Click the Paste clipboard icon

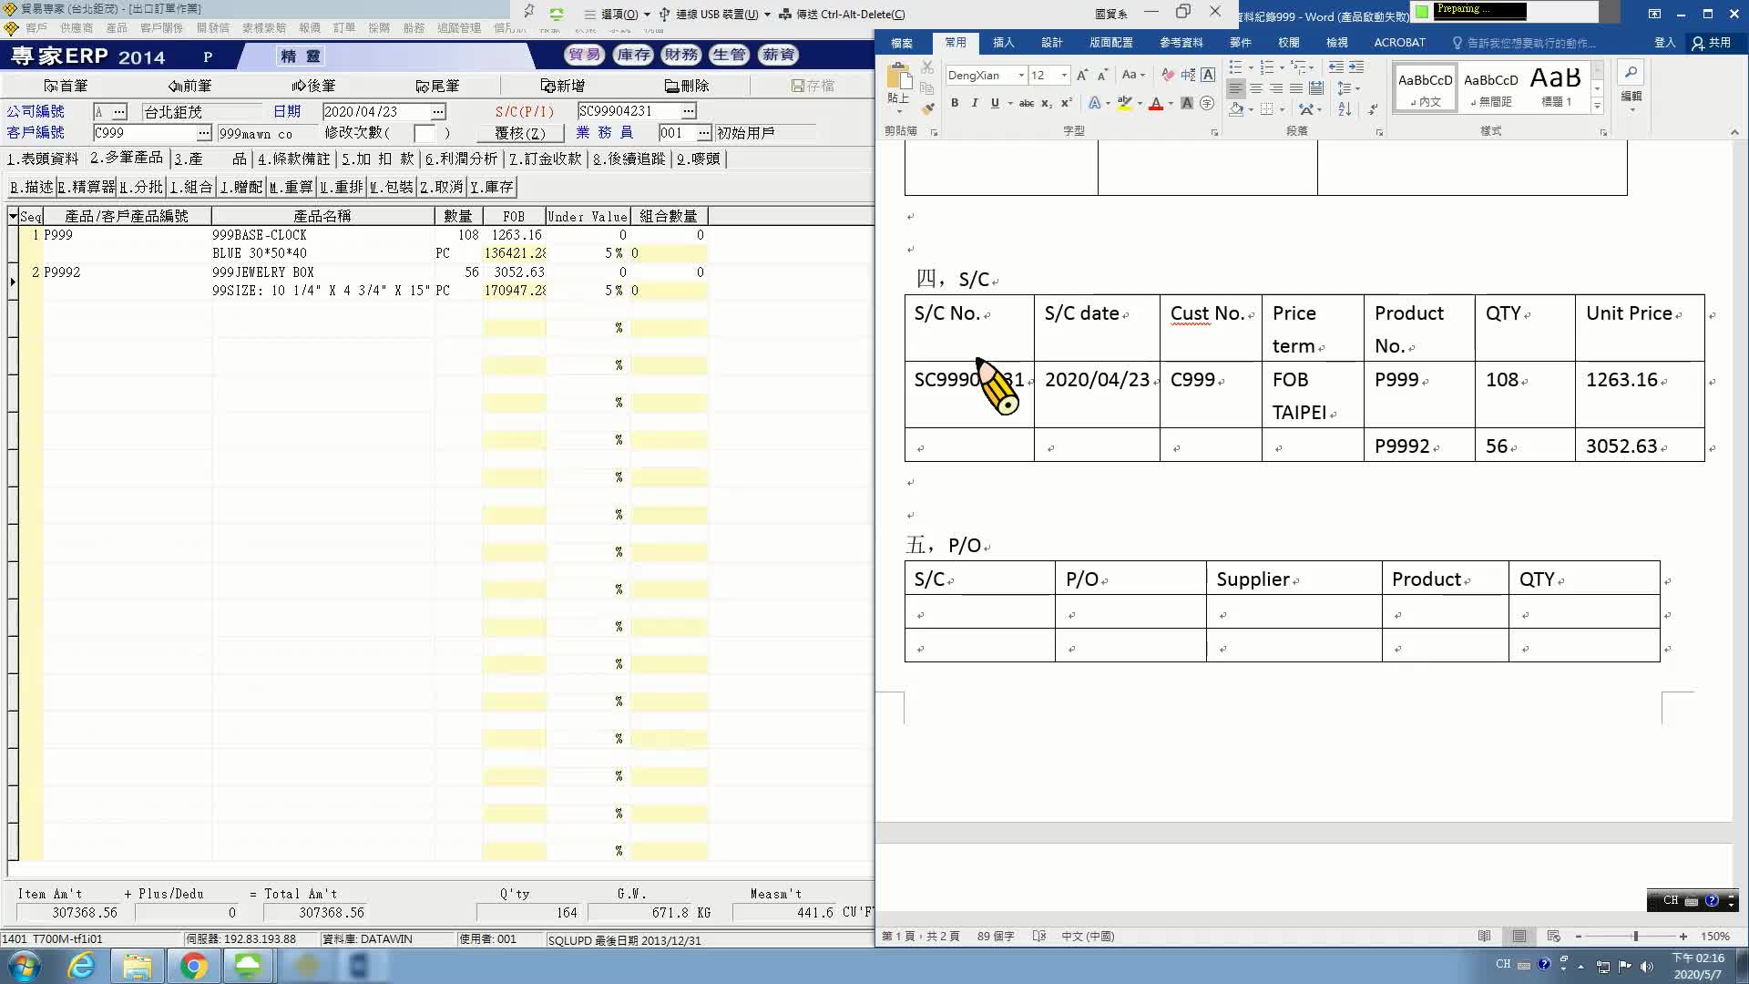(x=898, y=78)
